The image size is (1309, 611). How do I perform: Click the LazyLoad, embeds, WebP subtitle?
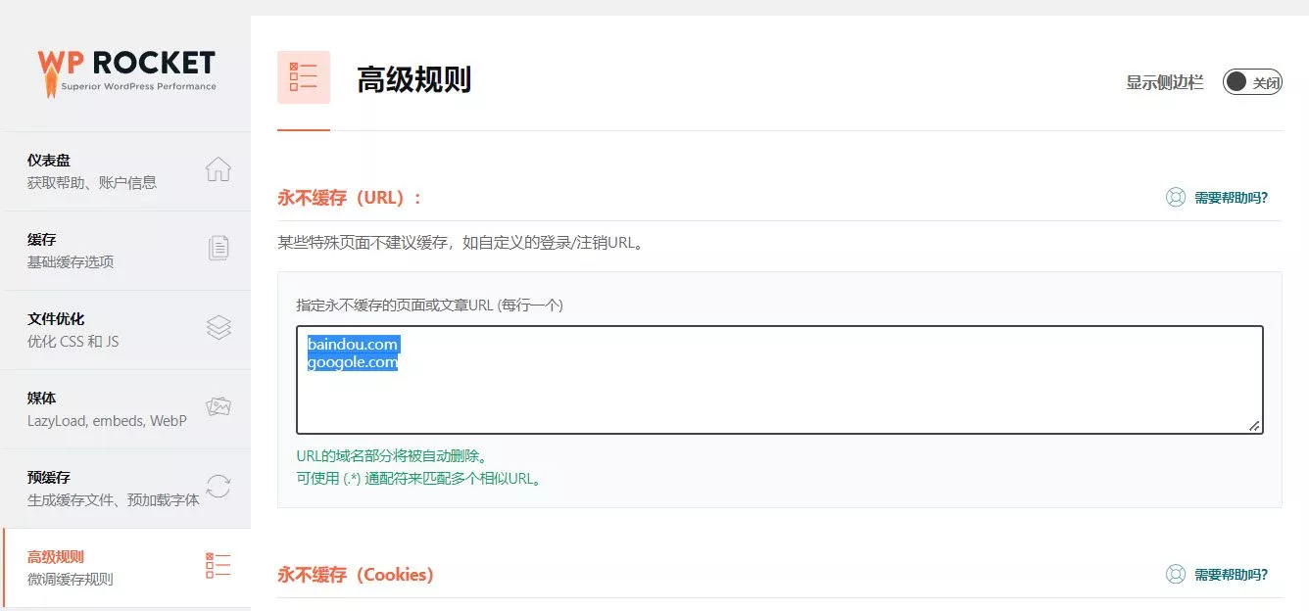pyautogui.click(x=107, y=421)
